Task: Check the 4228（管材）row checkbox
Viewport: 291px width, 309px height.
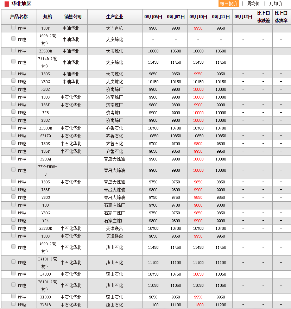Action: coord(13,38)
